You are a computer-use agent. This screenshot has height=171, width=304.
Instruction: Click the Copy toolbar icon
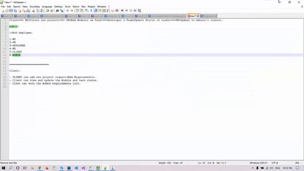pos(38,10)
